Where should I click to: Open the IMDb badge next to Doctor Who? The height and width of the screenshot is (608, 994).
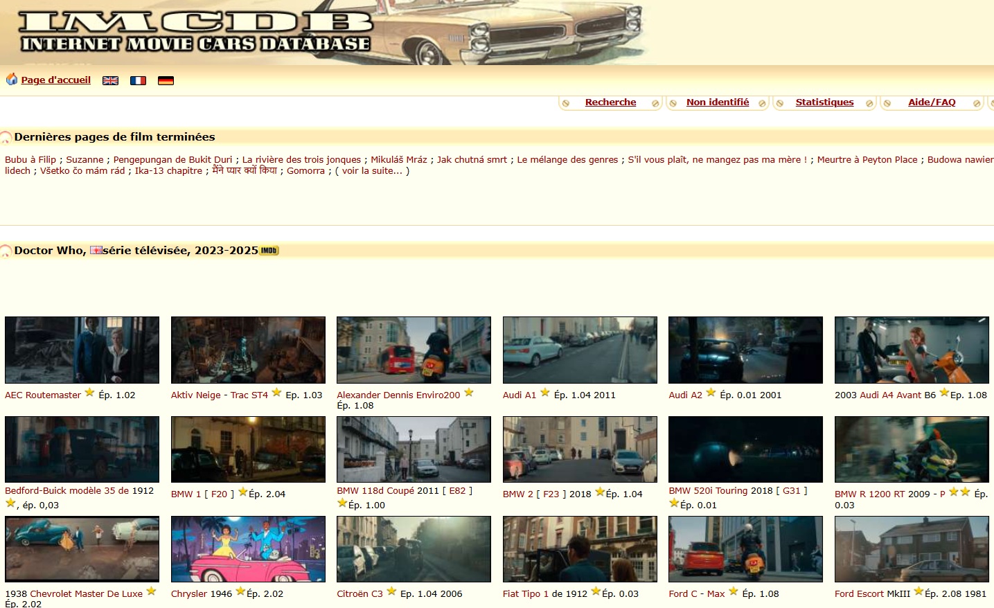269,251
